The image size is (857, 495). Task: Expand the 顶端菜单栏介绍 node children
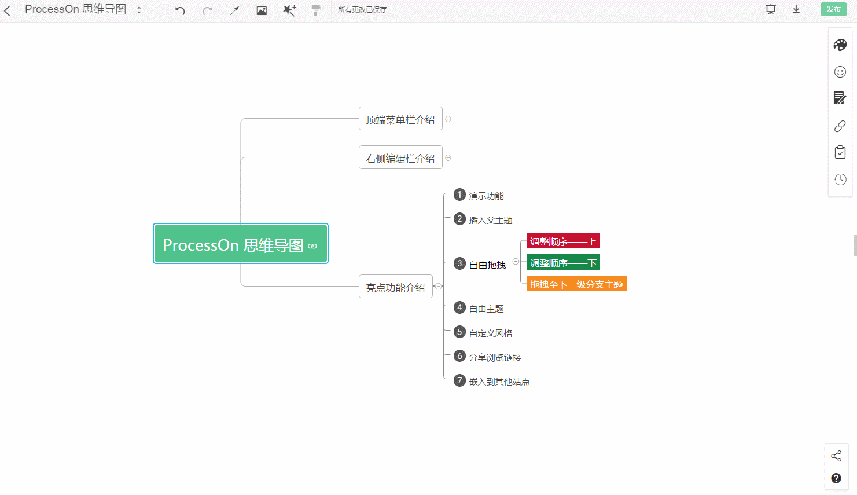click(x=448, y=118)
